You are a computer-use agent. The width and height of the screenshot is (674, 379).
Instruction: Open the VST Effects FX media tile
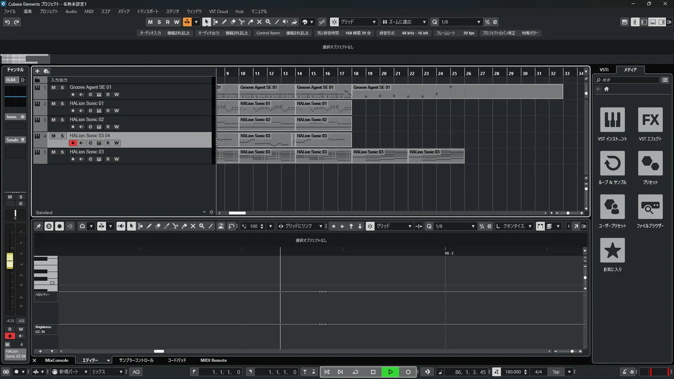(650, 120)
